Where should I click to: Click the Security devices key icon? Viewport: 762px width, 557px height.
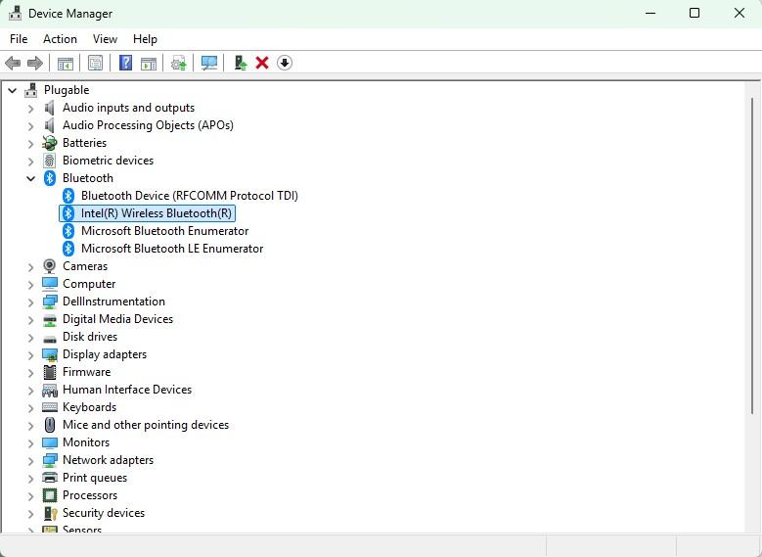[51, 513]
